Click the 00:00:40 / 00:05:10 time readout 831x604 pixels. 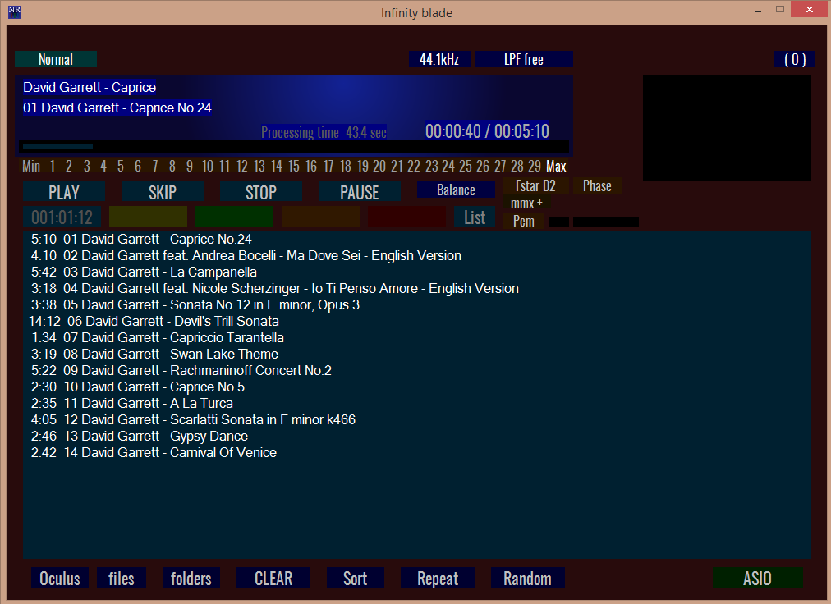click(x=487, y=131)
